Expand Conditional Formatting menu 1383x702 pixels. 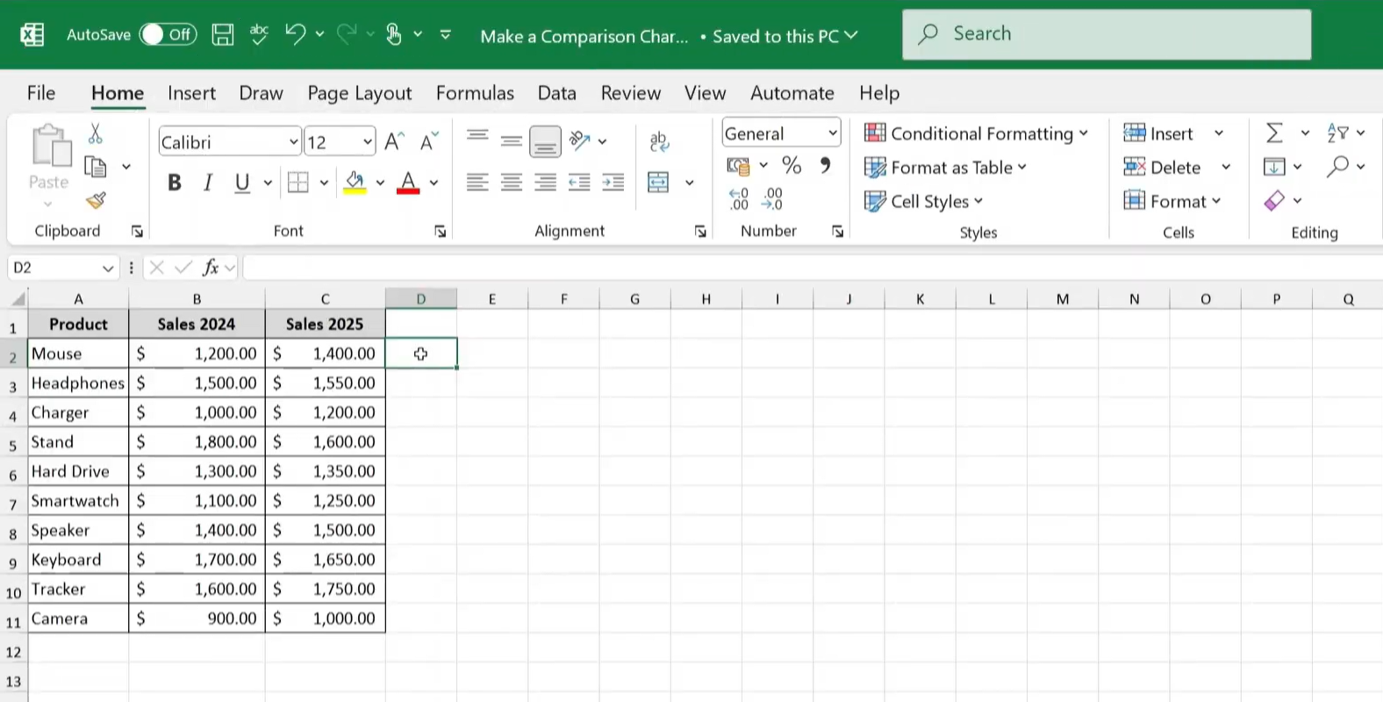pos(976,133)
